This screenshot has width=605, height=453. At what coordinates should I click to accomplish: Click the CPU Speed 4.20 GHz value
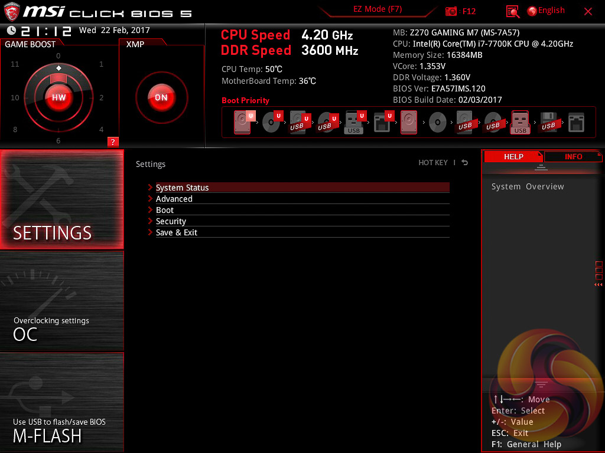(x=327, y=35)
